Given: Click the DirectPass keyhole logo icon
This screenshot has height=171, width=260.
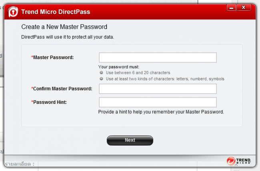Looking at the screenshot, I should [12, 12].
